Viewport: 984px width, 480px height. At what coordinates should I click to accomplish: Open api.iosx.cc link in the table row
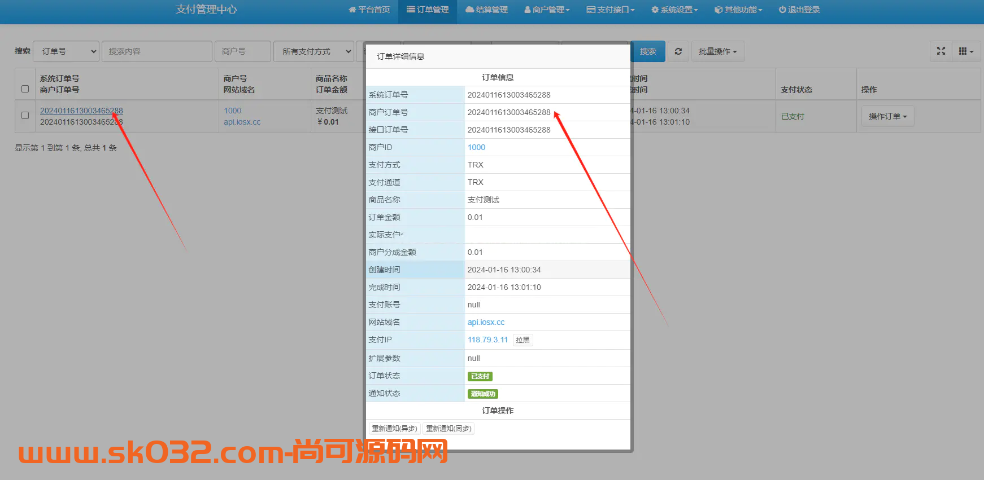[x=242, y=122]
